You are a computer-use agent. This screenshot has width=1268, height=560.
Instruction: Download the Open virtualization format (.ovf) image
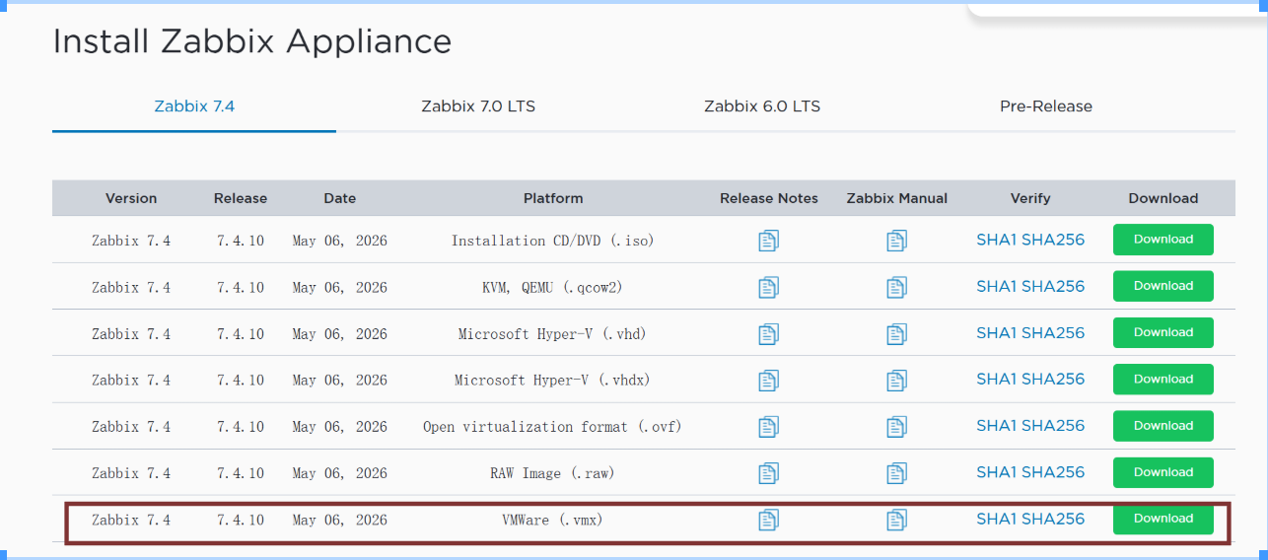click(1163, 426)
